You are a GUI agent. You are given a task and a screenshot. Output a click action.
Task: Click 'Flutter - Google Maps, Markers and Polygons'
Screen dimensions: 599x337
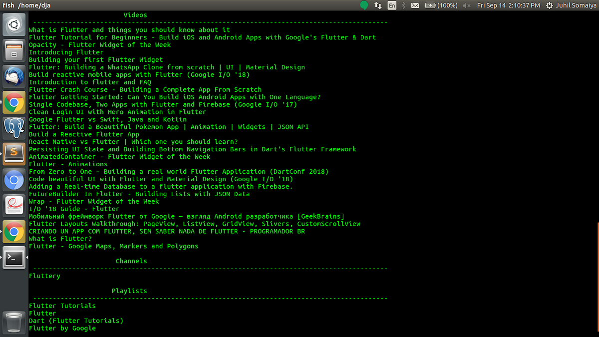click(114, 246)
